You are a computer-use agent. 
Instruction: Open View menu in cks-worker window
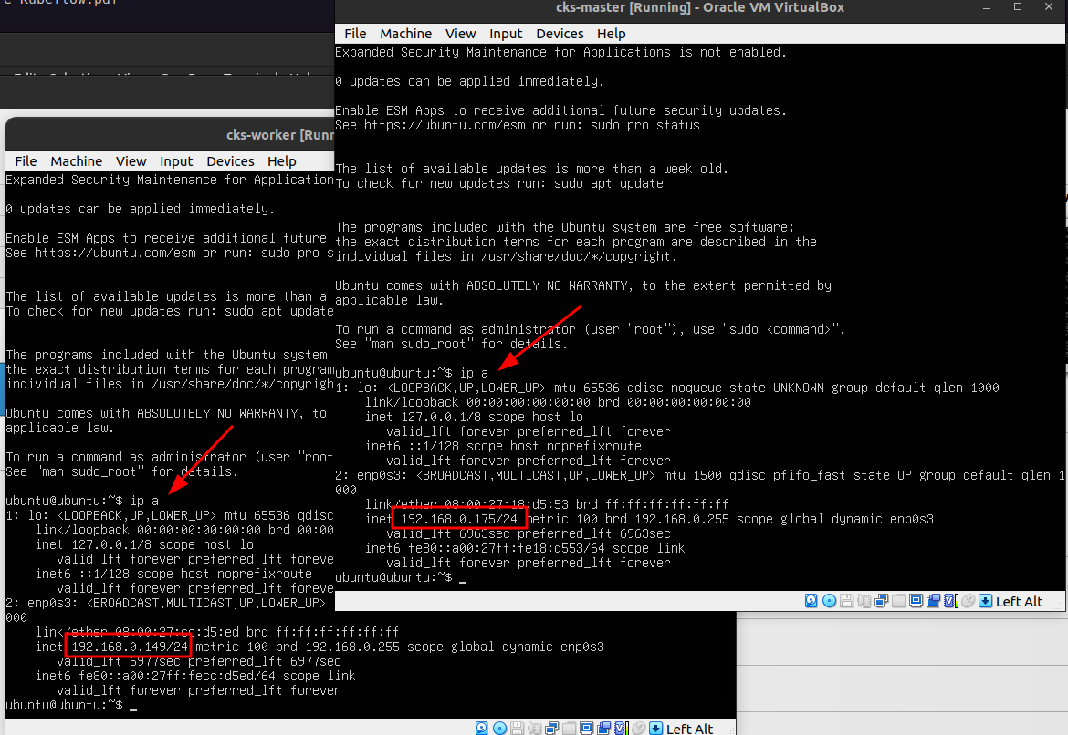131,161
